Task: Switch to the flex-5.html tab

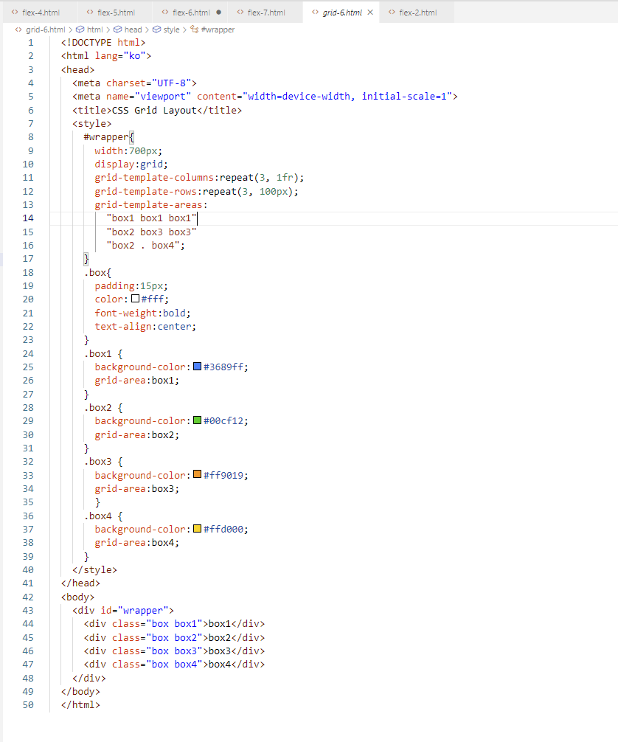Action: (x=116, y=13)
